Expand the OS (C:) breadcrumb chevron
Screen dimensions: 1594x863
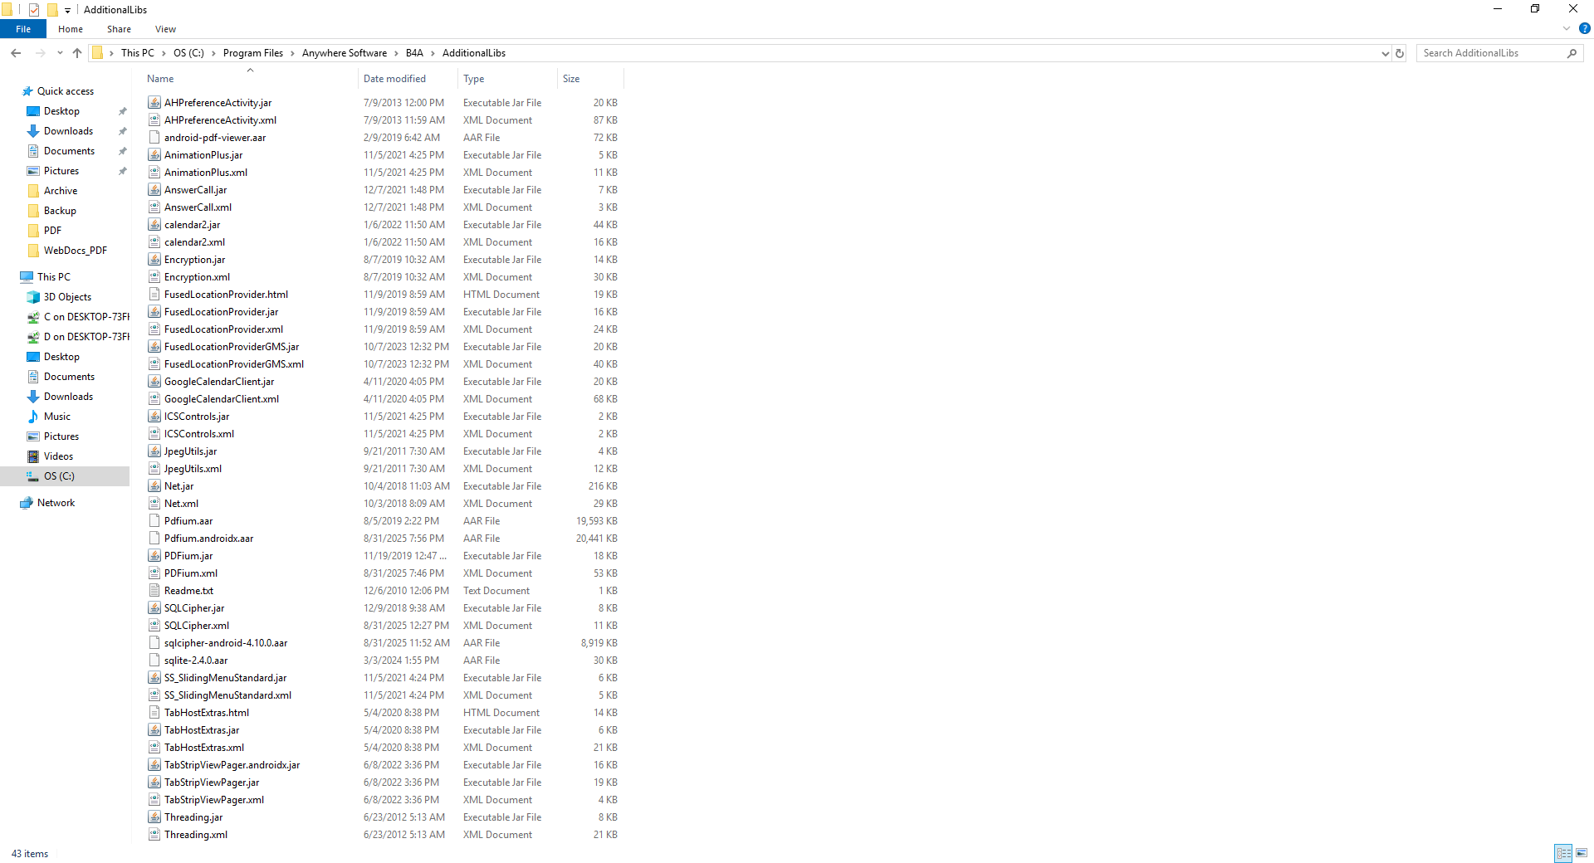tap(213, 53)
